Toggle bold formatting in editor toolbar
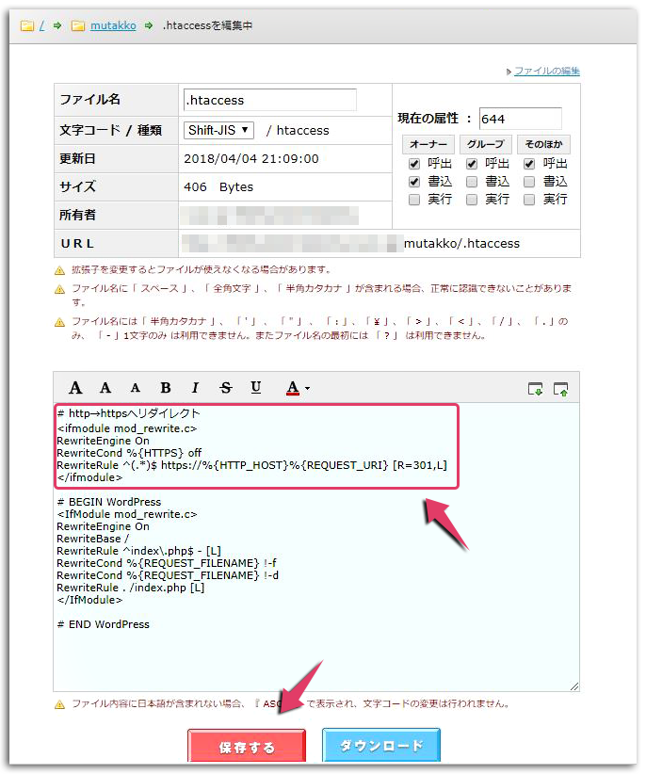Screen dimensions: 646x774 [x=166, y=388]
